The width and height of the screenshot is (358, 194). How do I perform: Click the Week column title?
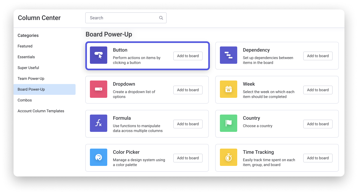(249, 84)
